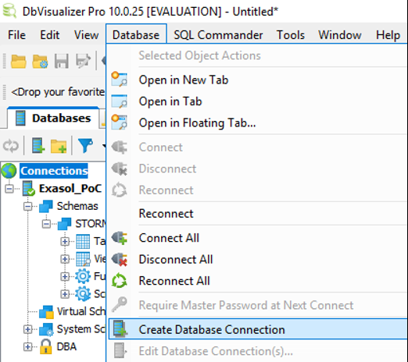The height and width of the screenshot is (362, 408).
Task: Open the Edit menu
Action: pyautogui.click(x=49, y=35)
